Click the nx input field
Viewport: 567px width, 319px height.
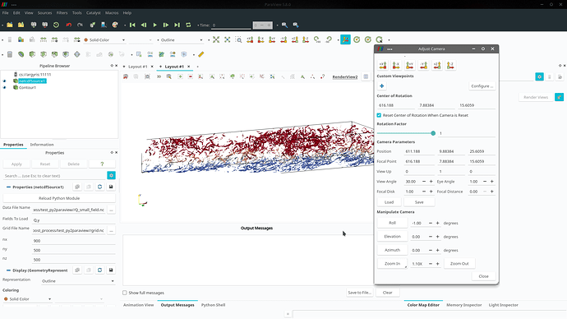point(74,241)
